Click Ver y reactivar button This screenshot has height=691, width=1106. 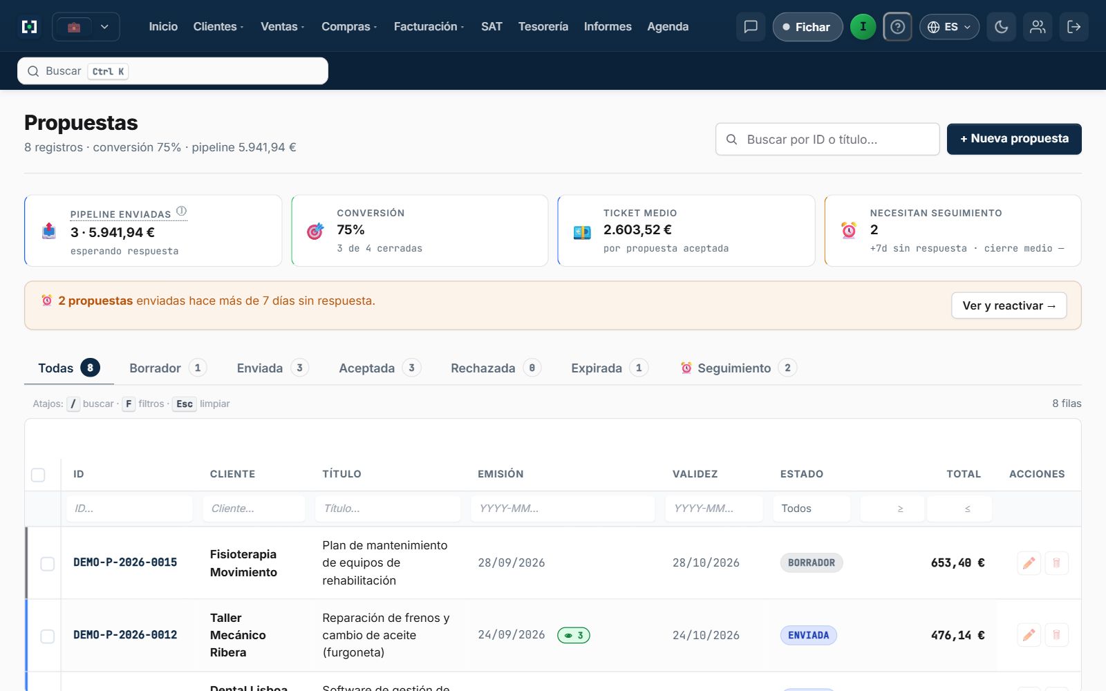1009,305
